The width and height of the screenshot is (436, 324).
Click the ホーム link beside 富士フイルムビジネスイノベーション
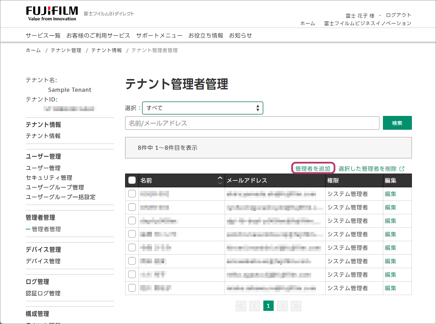[307, 23]
